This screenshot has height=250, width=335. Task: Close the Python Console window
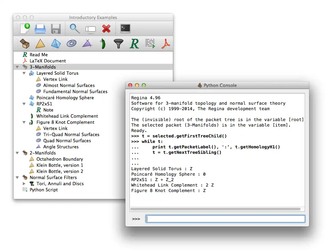pos(130,85)
